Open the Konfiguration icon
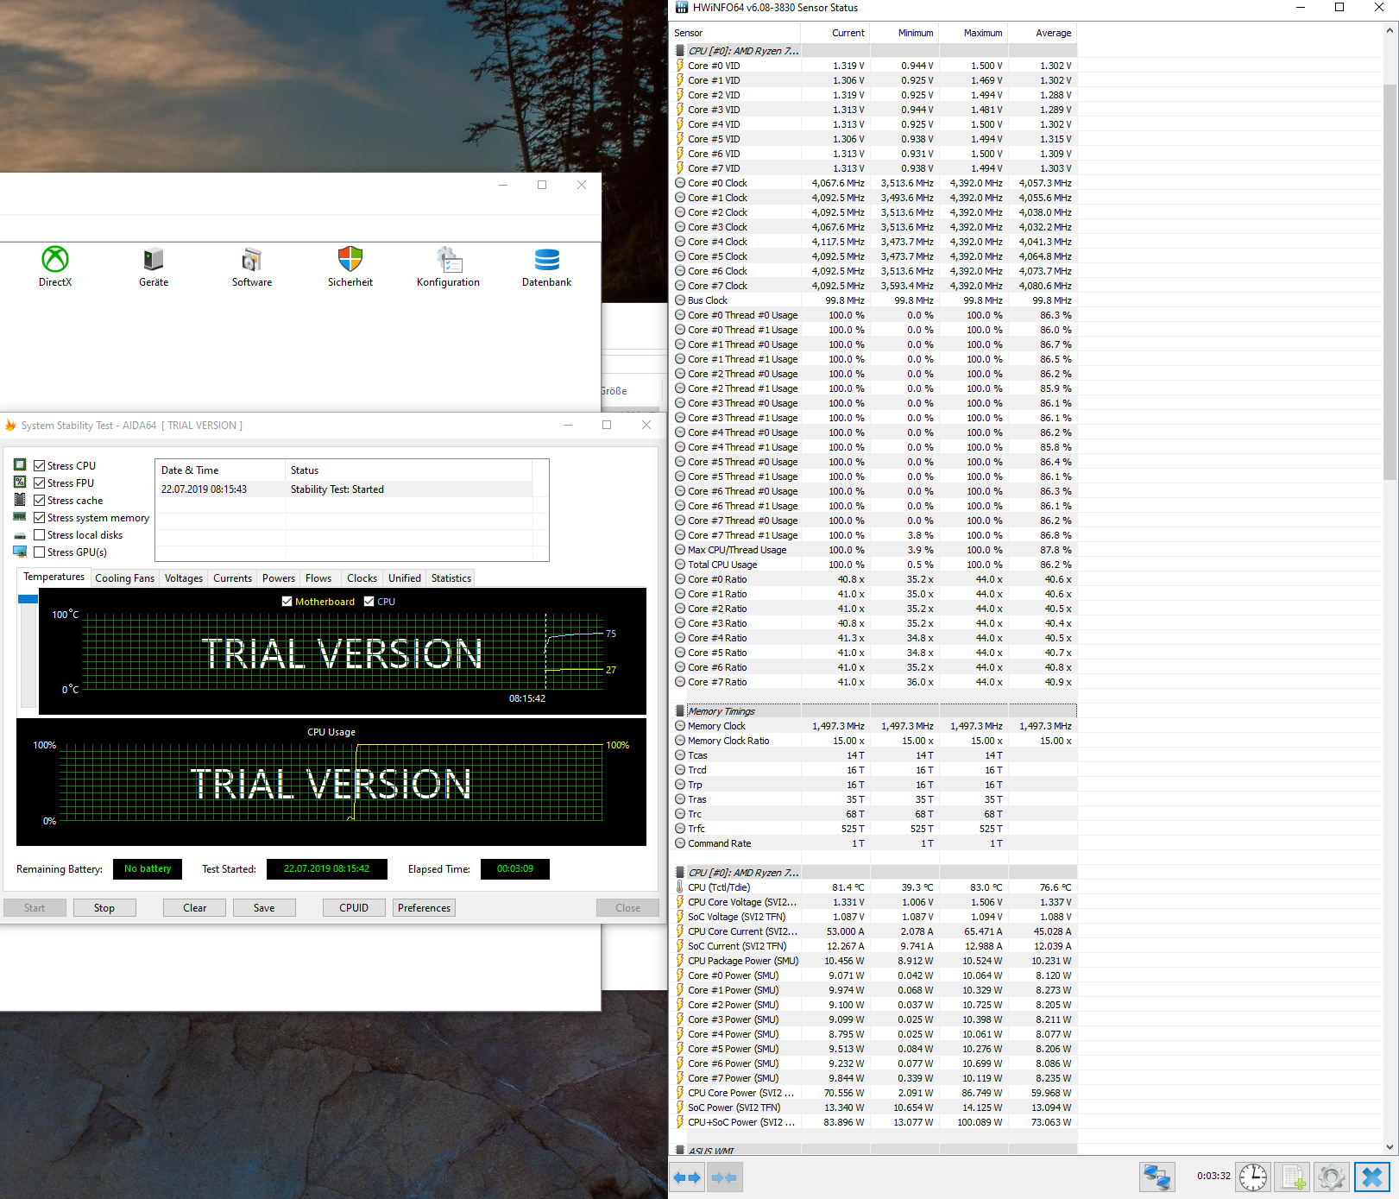The width and height of the screenshot is (1399, 1199). coord(448,266)
